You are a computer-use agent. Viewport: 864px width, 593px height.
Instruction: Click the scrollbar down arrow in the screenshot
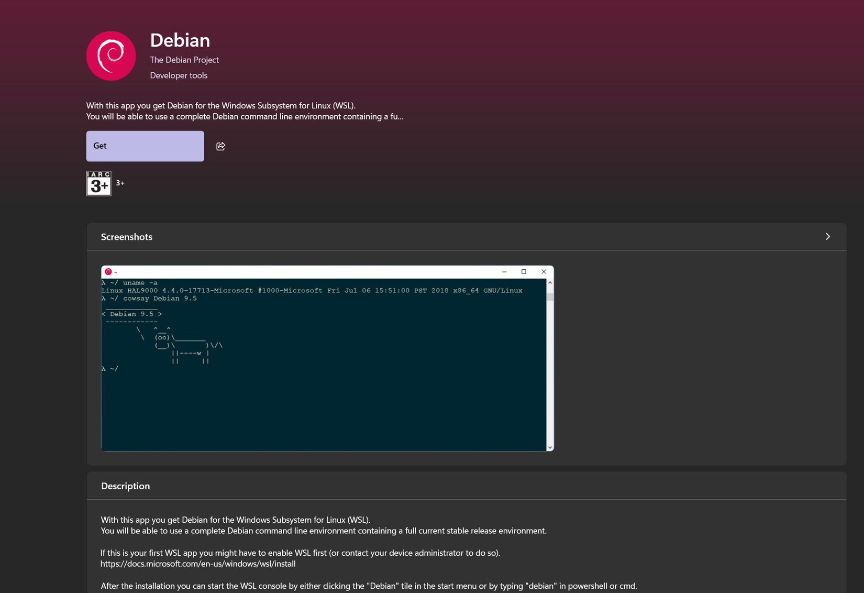[549, 447]
